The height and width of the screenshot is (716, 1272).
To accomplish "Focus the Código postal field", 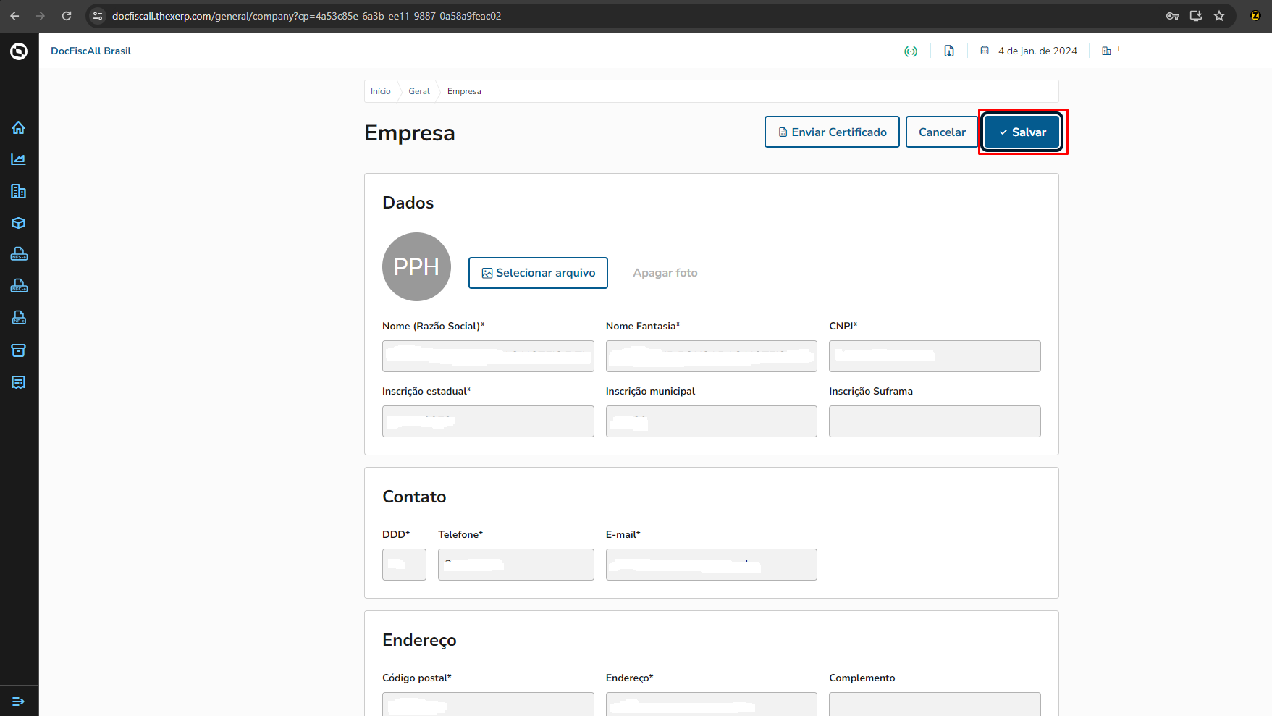I will (488, 704).
